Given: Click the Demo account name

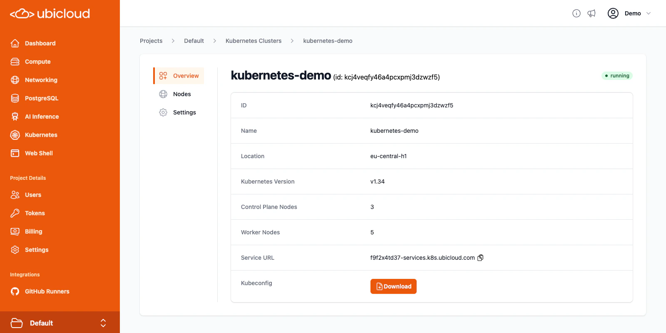Looking at the screenshot, I should [633, 13].
